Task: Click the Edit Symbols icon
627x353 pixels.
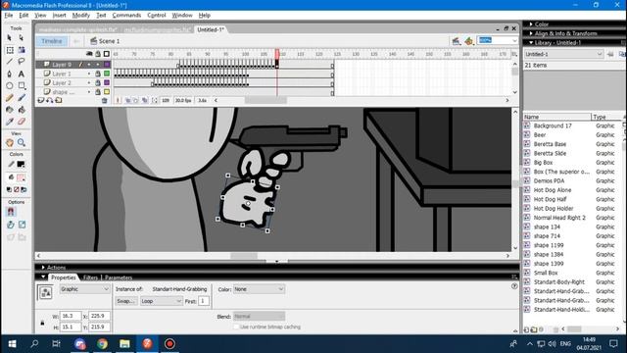Action: tap(469, 41)
